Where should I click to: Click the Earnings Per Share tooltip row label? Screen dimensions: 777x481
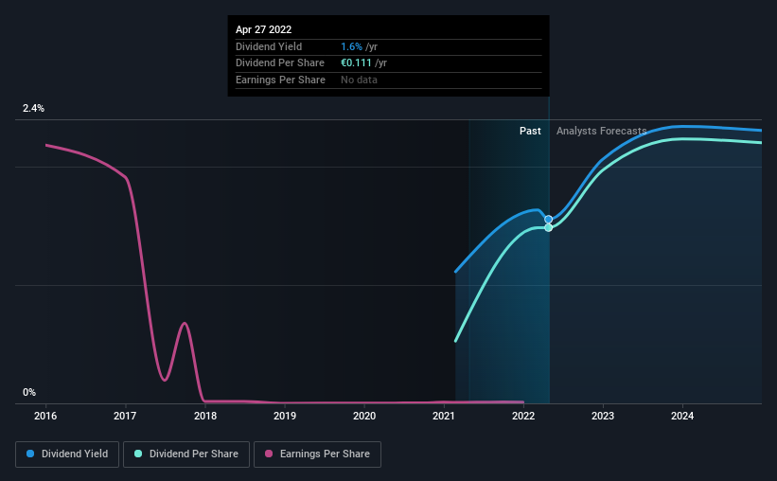pos(280,80)
